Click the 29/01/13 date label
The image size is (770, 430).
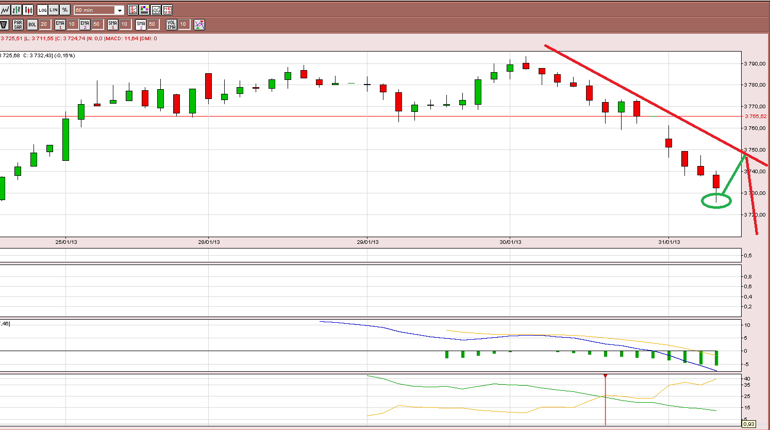(x=367, y=242)
